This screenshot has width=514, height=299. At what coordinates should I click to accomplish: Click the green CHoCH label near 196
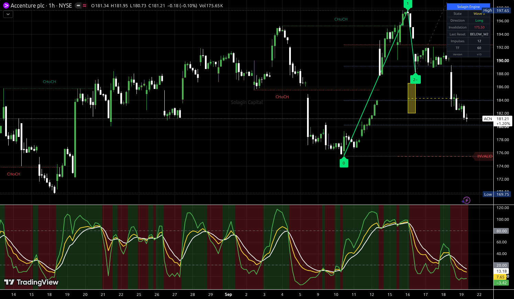pos(341,19)
